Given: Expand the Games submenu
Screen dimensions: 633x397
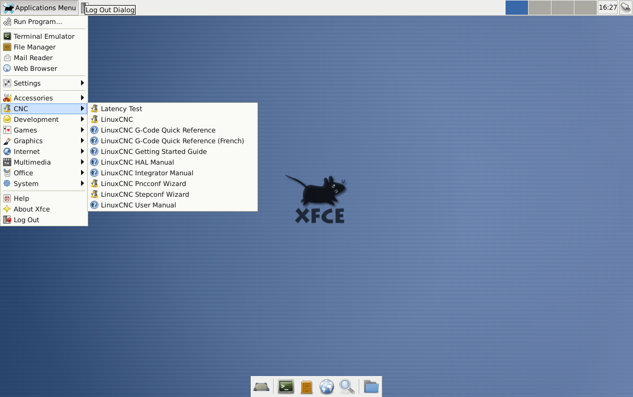Looking at the screenshot, I should pyautogui.click(x=44, y=130).
